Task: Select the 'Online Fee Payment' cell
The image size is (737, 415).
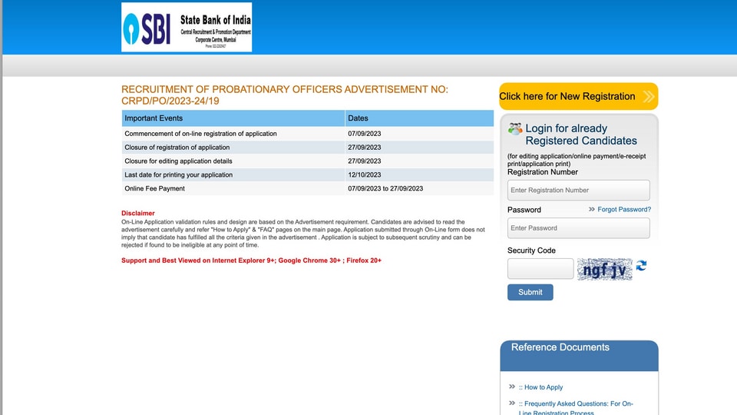Action: coord(233,188)
